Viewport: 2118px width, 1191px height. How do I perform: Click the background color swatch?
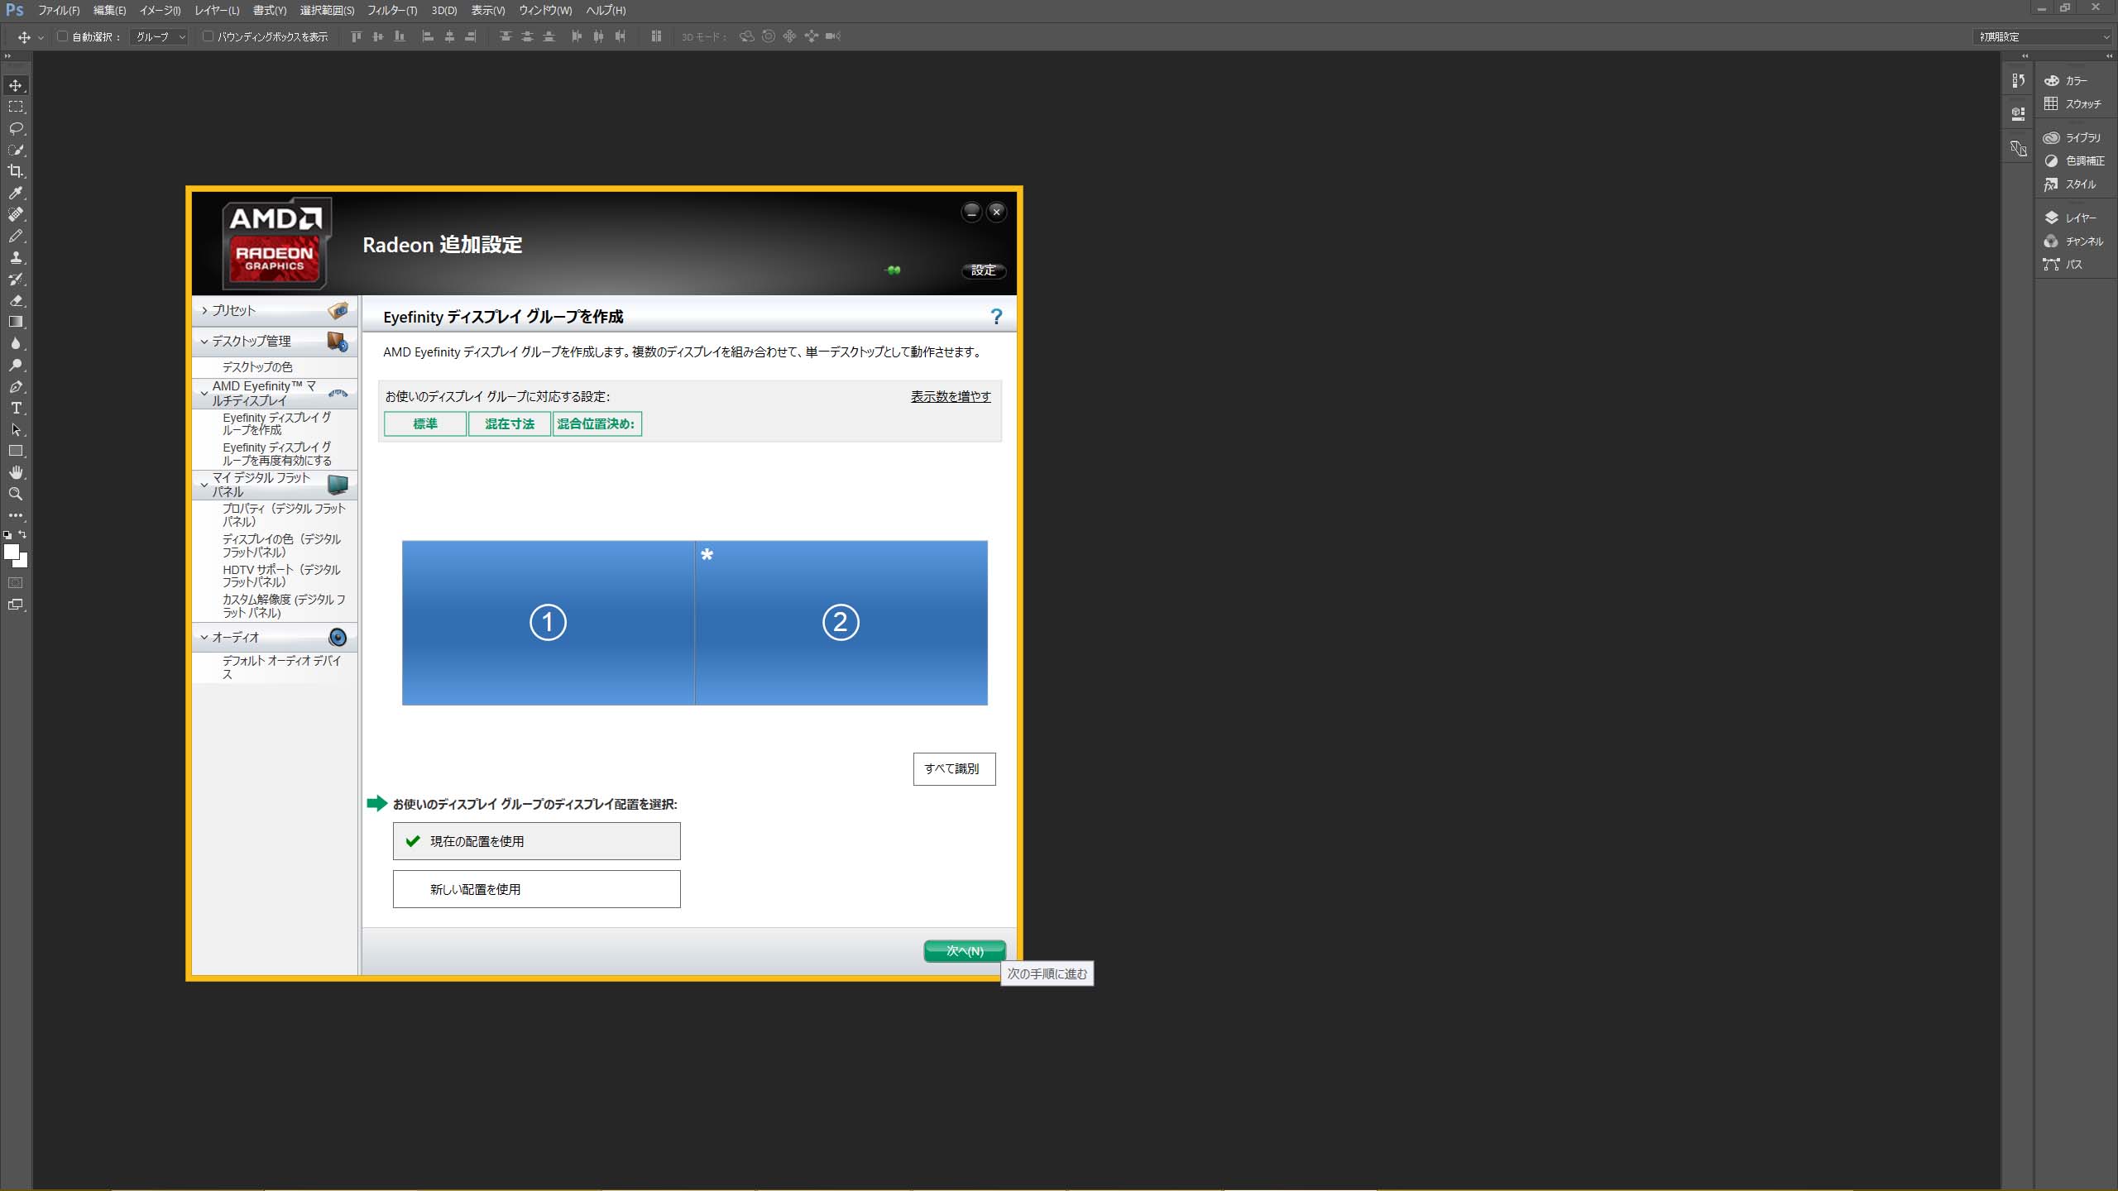point(22,562)
